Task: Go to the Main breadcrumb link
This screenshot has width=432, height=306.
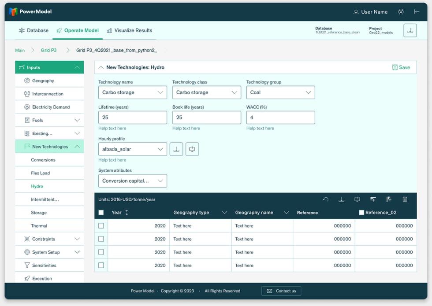Action: (20, 50)
